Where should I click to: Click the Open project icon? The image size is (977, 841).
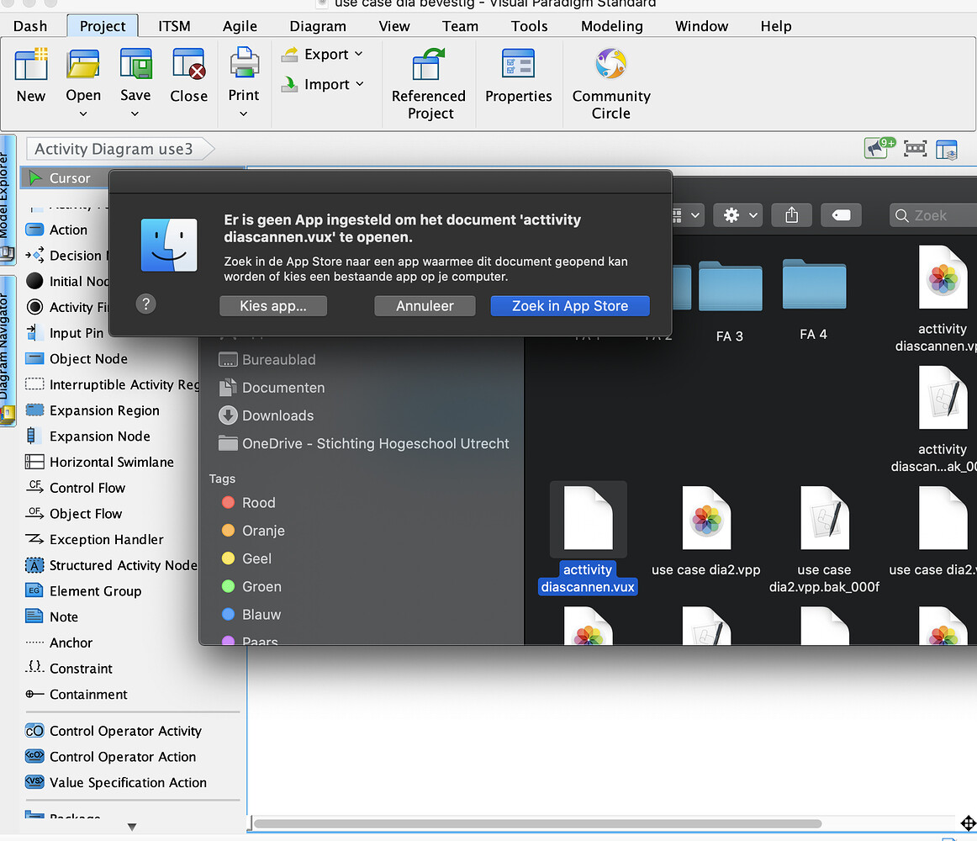(x=83, y=64)
